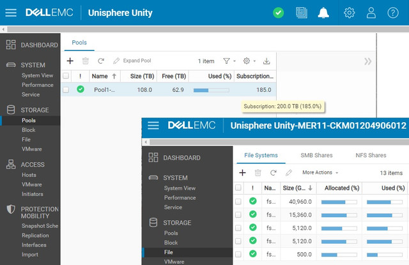
Task: Toggle select-all checkbox in Pools table header
Action: tap(66, 76)
